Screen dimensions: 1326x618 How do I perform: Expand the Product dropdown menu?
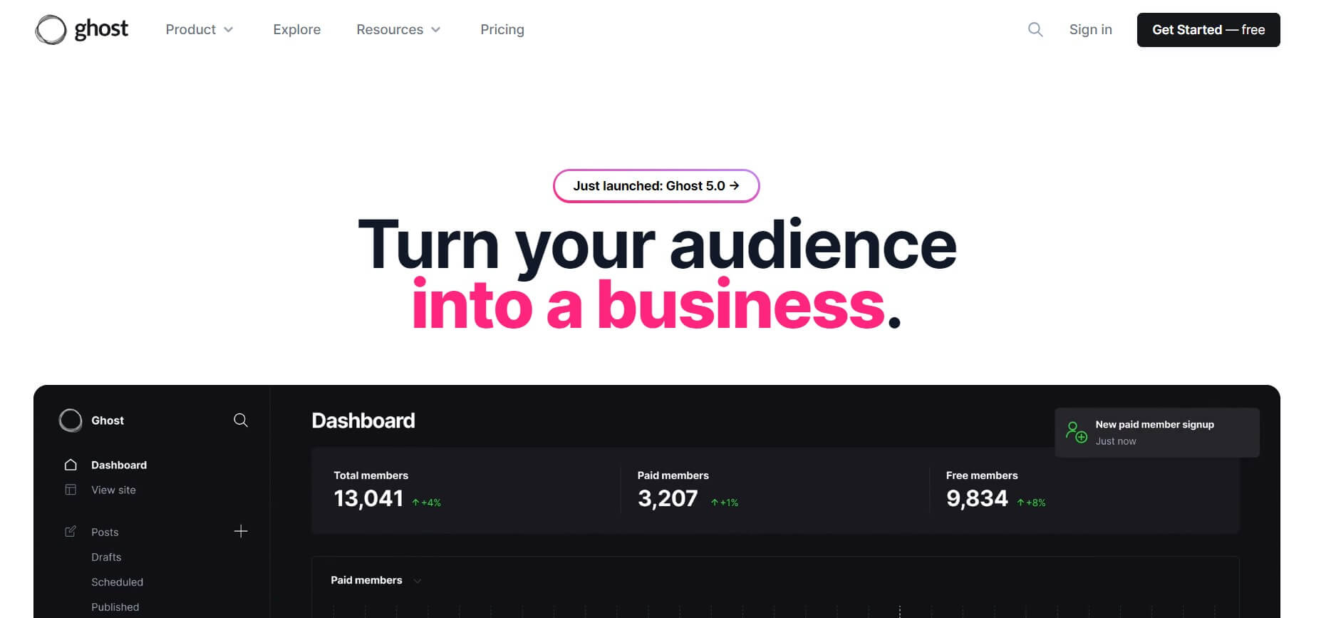200,30
